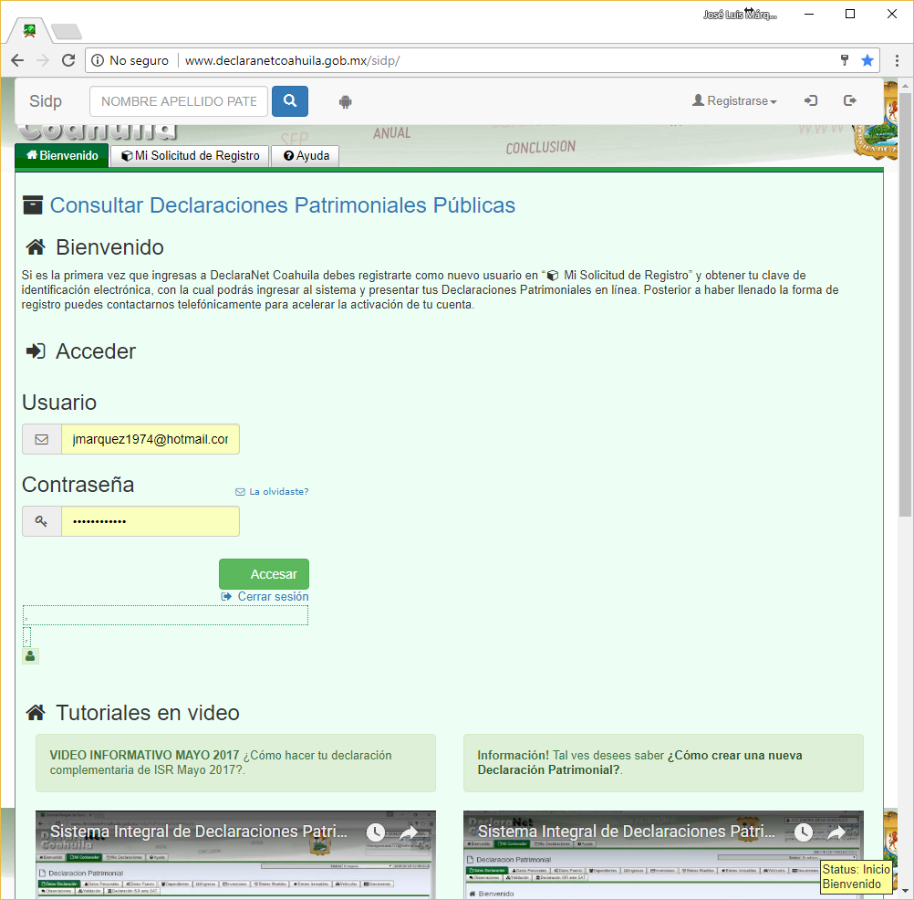Reload the page with refresh icon
This screenshot has height=900, width=914.
pyautogui.click(x=68, y=60)
